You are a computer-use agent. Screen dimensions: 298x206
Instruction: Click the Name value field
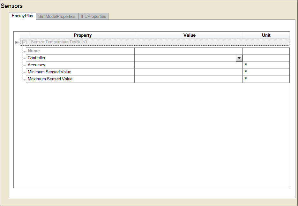pyautogui.click(x=188, y=51)
